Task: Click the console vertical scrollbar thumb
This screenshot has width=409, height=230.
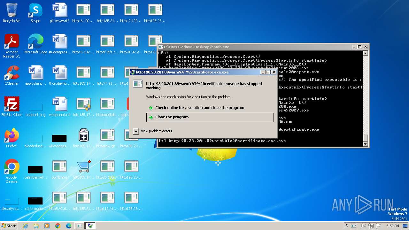Action: (x=366, y=138)
